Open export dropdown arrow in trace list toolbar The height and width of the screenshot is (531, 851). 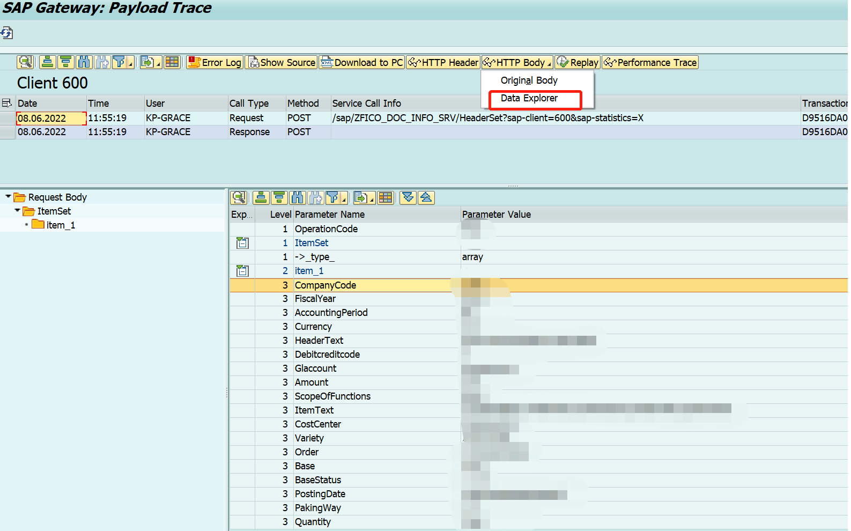(158, 65)
